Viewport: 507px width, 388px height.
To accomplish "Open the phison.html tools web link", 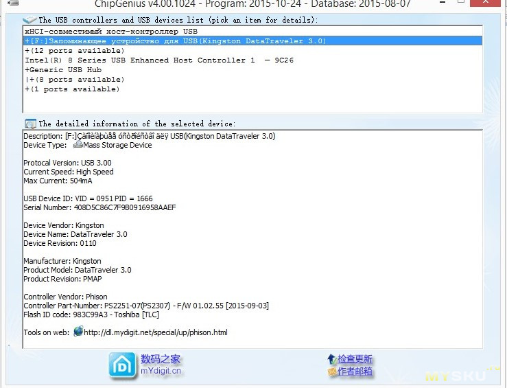I will tap(156, 332).
